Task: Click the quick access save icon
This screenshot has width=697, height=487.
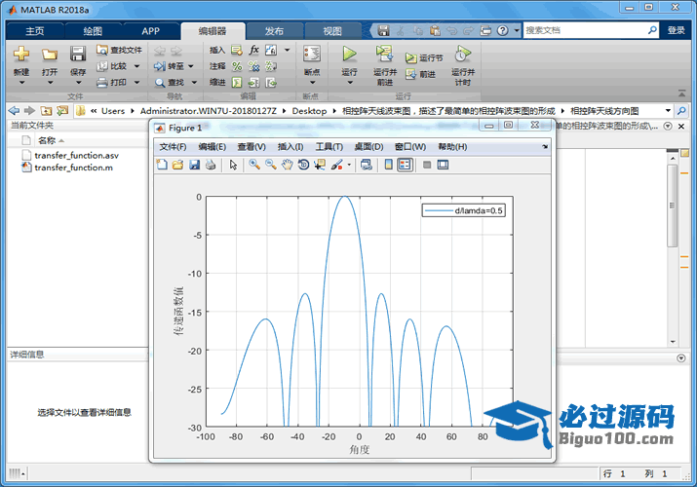Action: coord(383,30)
